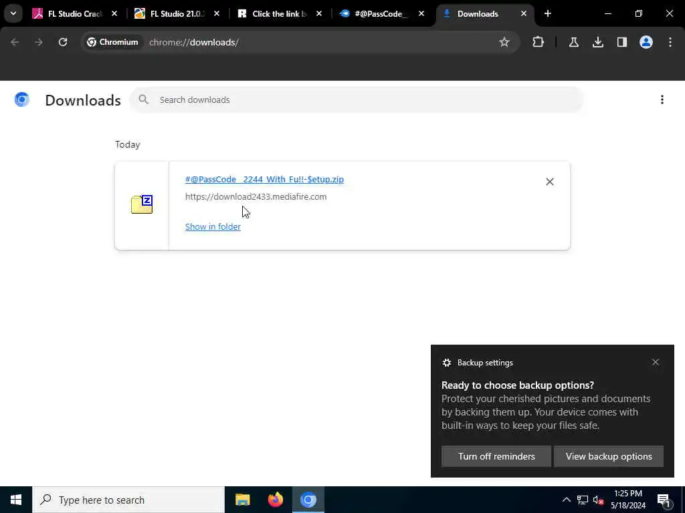Dismiss the Backup settings notification
685x513 pixels.
pyautogui.click(x=656, y=363)
